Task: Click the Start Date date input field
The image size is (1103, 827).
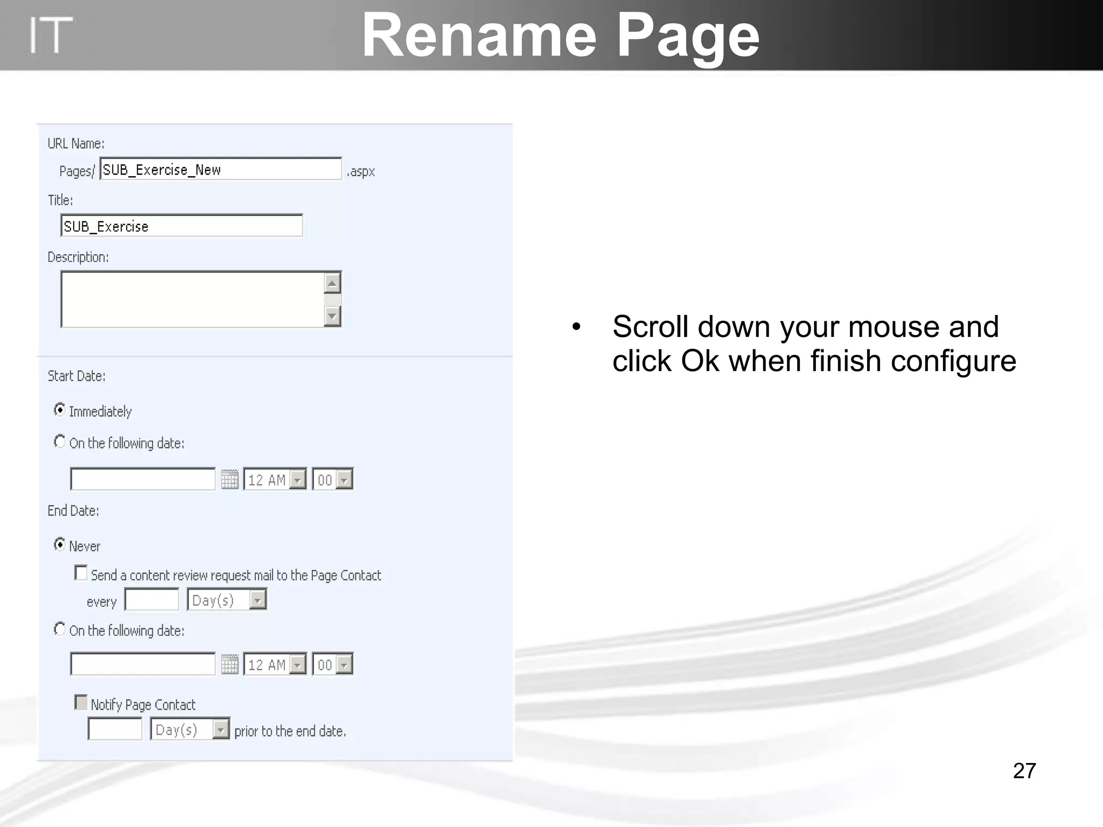Action: [143, 479]
